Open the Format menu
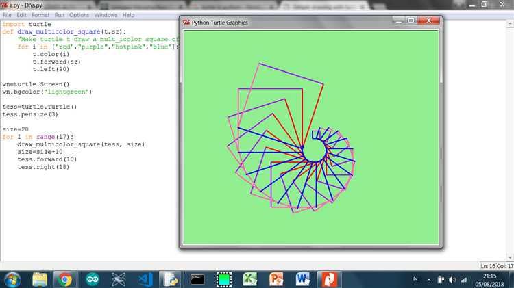This screenshot has width=514, height=288. (x=40, y=15)
